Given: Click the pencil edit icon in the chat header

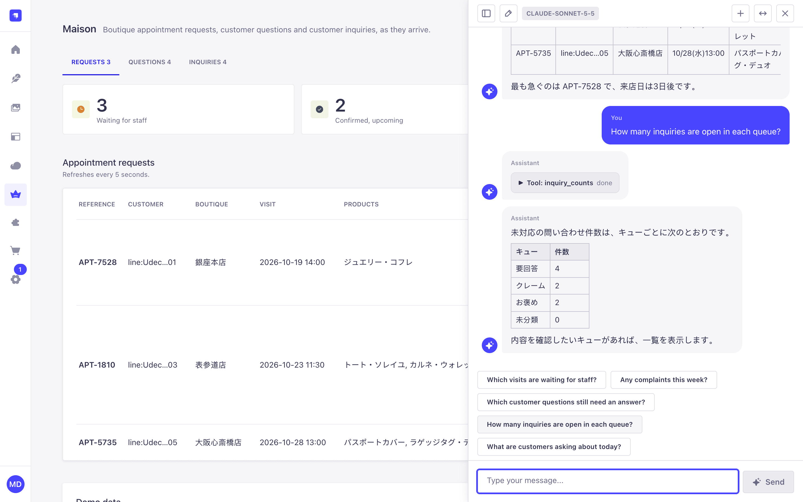Looking at the screenshot, I should tap(508, 13).
